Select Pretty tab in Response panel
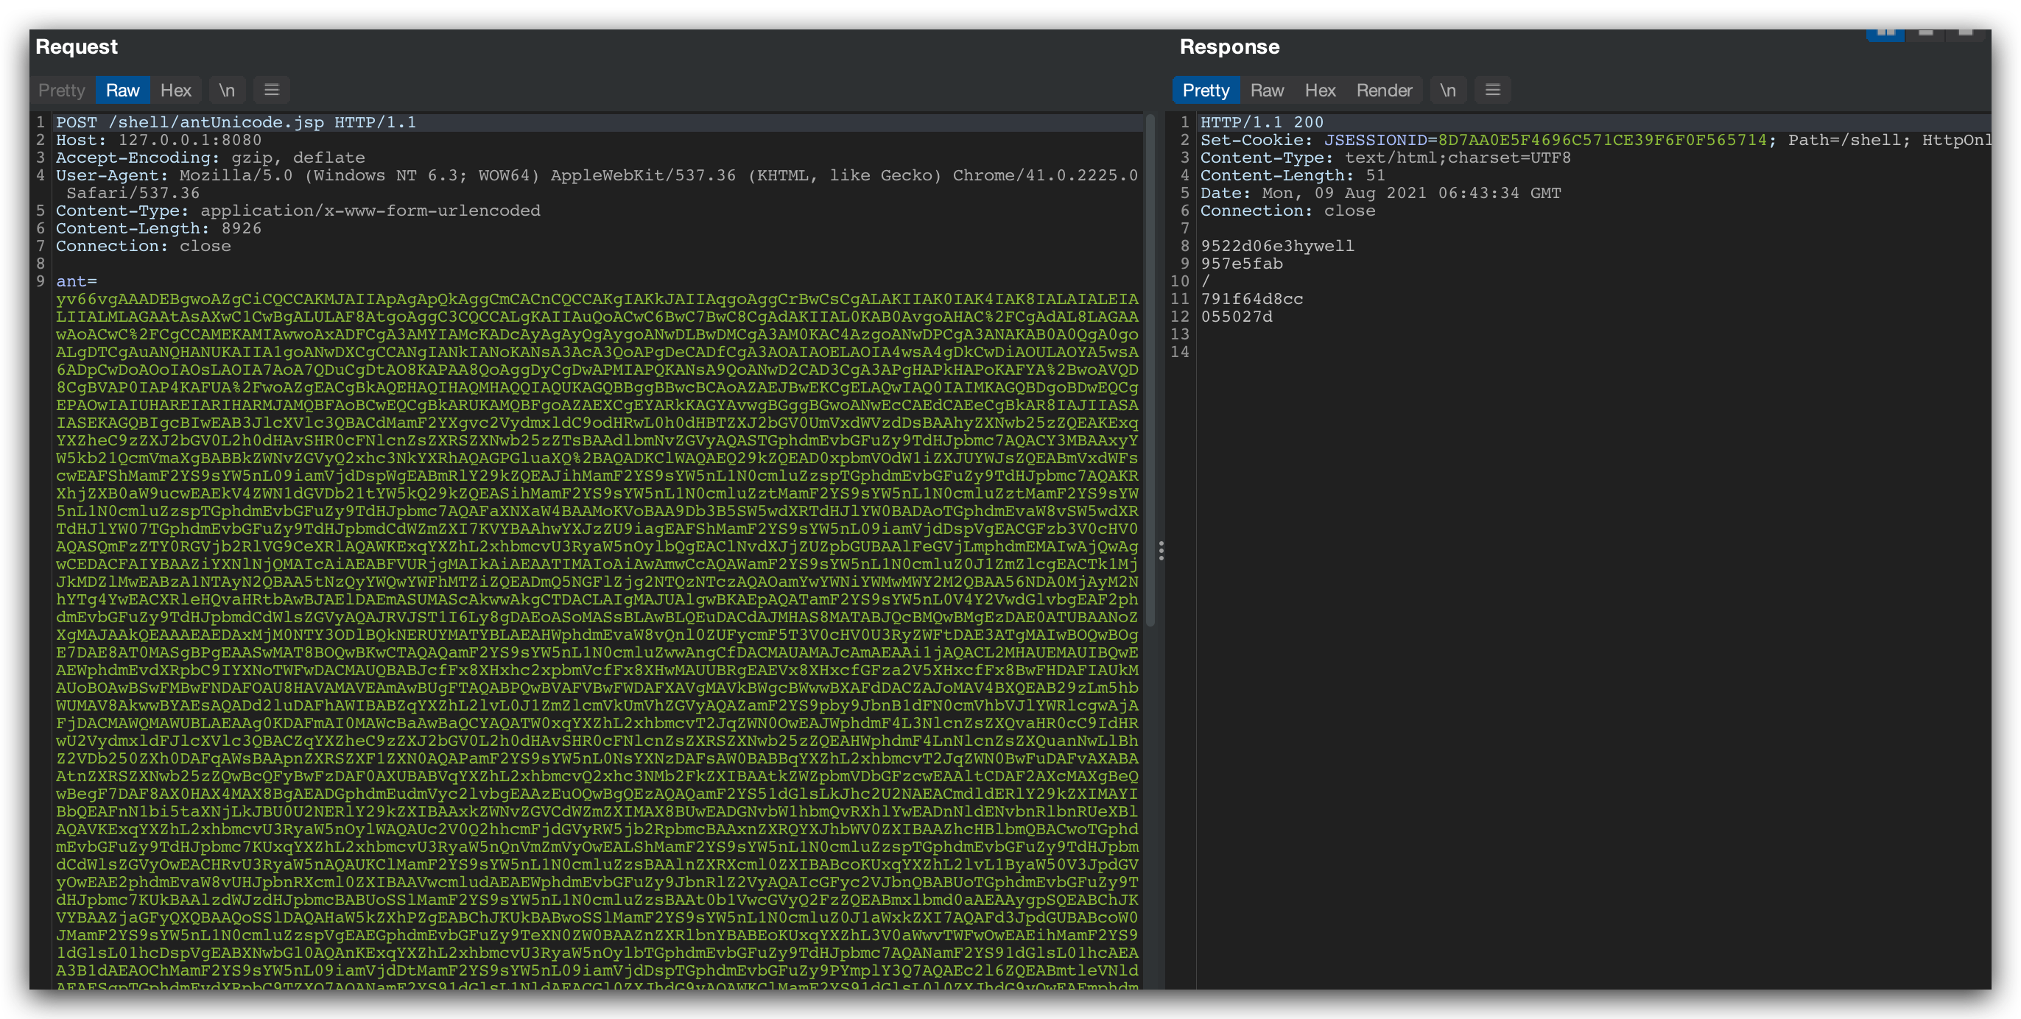Image resolution: width=2021 pixels, height=1019 pixels. point(1205,91)
